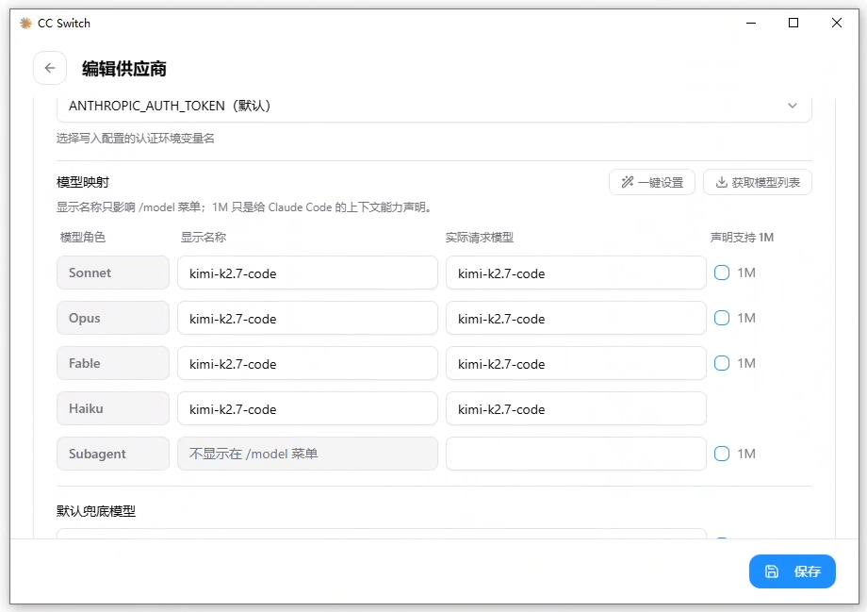
Task: Click the 模型映射 section heading
Action: pyautogui.click(x=83, y=182)
